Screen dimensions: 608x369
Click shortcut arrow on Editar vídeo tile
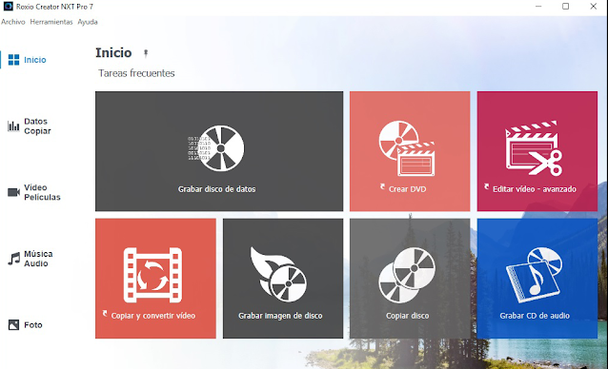(x=486, y=186)
